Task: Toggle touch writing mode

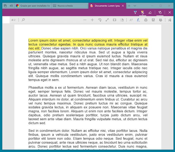Action: 160,13
